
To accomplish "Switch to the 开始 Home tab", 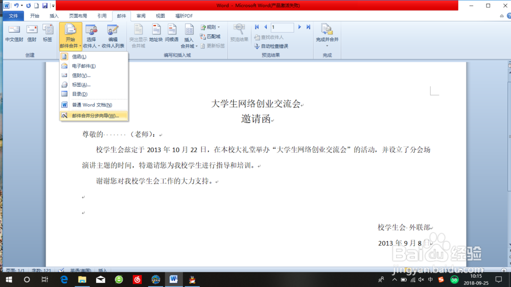I will point(35,16).
